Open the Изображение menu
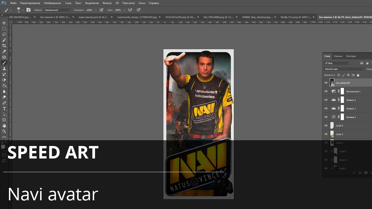Screen dimensions: 372x209 (53, 3)
